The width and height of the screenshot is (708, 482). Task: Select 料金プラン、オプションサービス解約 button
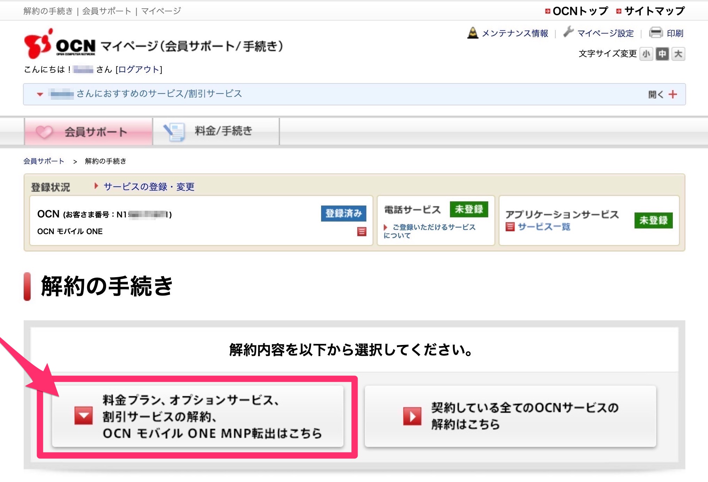198,416
